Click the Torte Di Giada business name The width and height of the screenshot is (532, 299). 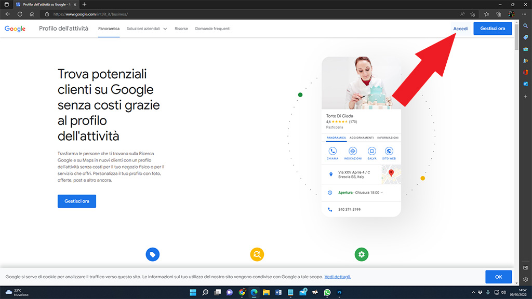[x=340, y=116]
